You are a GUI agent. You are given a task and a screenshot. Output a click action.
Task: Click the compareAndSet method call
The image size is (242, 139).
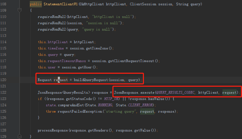pyautogui.click(x=71, y=105)
